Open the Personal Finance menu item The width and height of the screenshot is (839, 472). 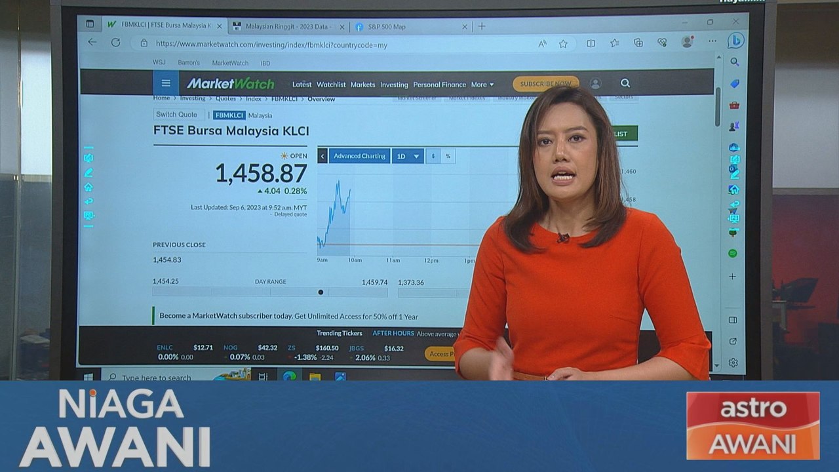439,85
